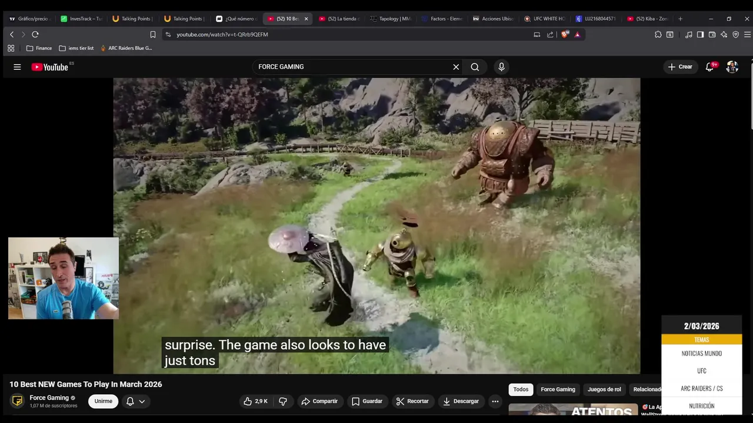Click the video title text
The height and width of the screenshot is (423, 753).
pyautogui.click(x=86, y=384)
